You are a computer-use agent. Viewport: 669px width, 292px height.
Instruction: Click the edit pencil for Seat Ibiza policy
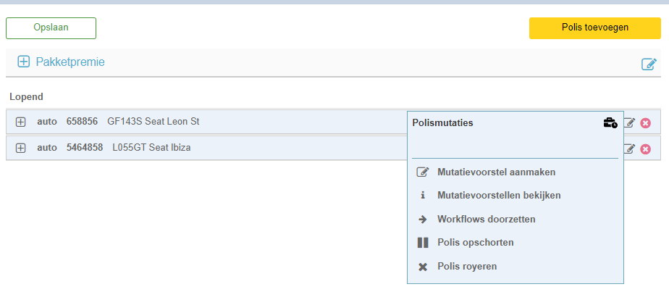point(629,149)
